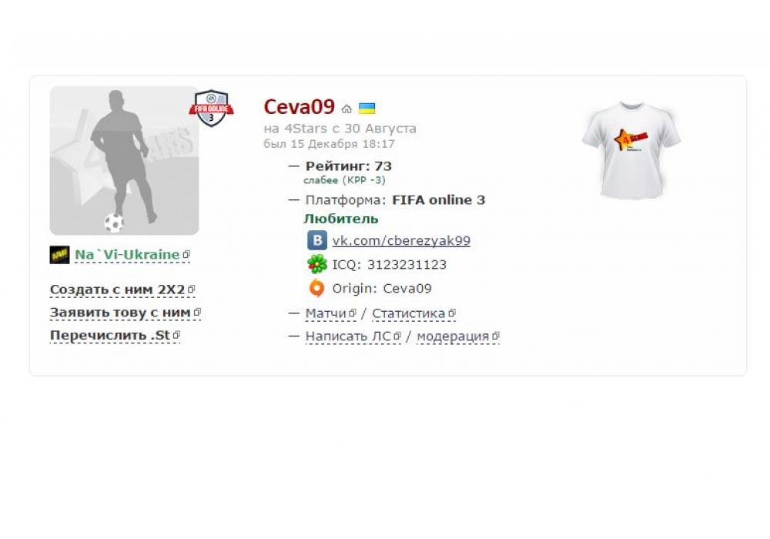Image resolution: width=770 pixels, height=539 pixels.
Task: Open the Статистика link
Action: pos(409,313)
